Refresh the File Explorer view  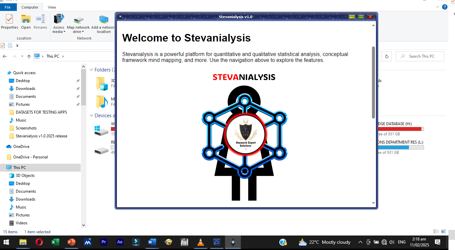click(387, 56)
